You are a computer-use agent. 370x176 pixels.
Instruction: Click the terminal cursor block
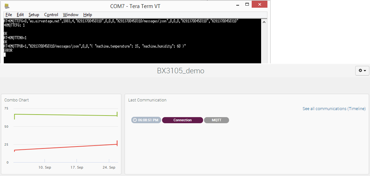[5, 55]
